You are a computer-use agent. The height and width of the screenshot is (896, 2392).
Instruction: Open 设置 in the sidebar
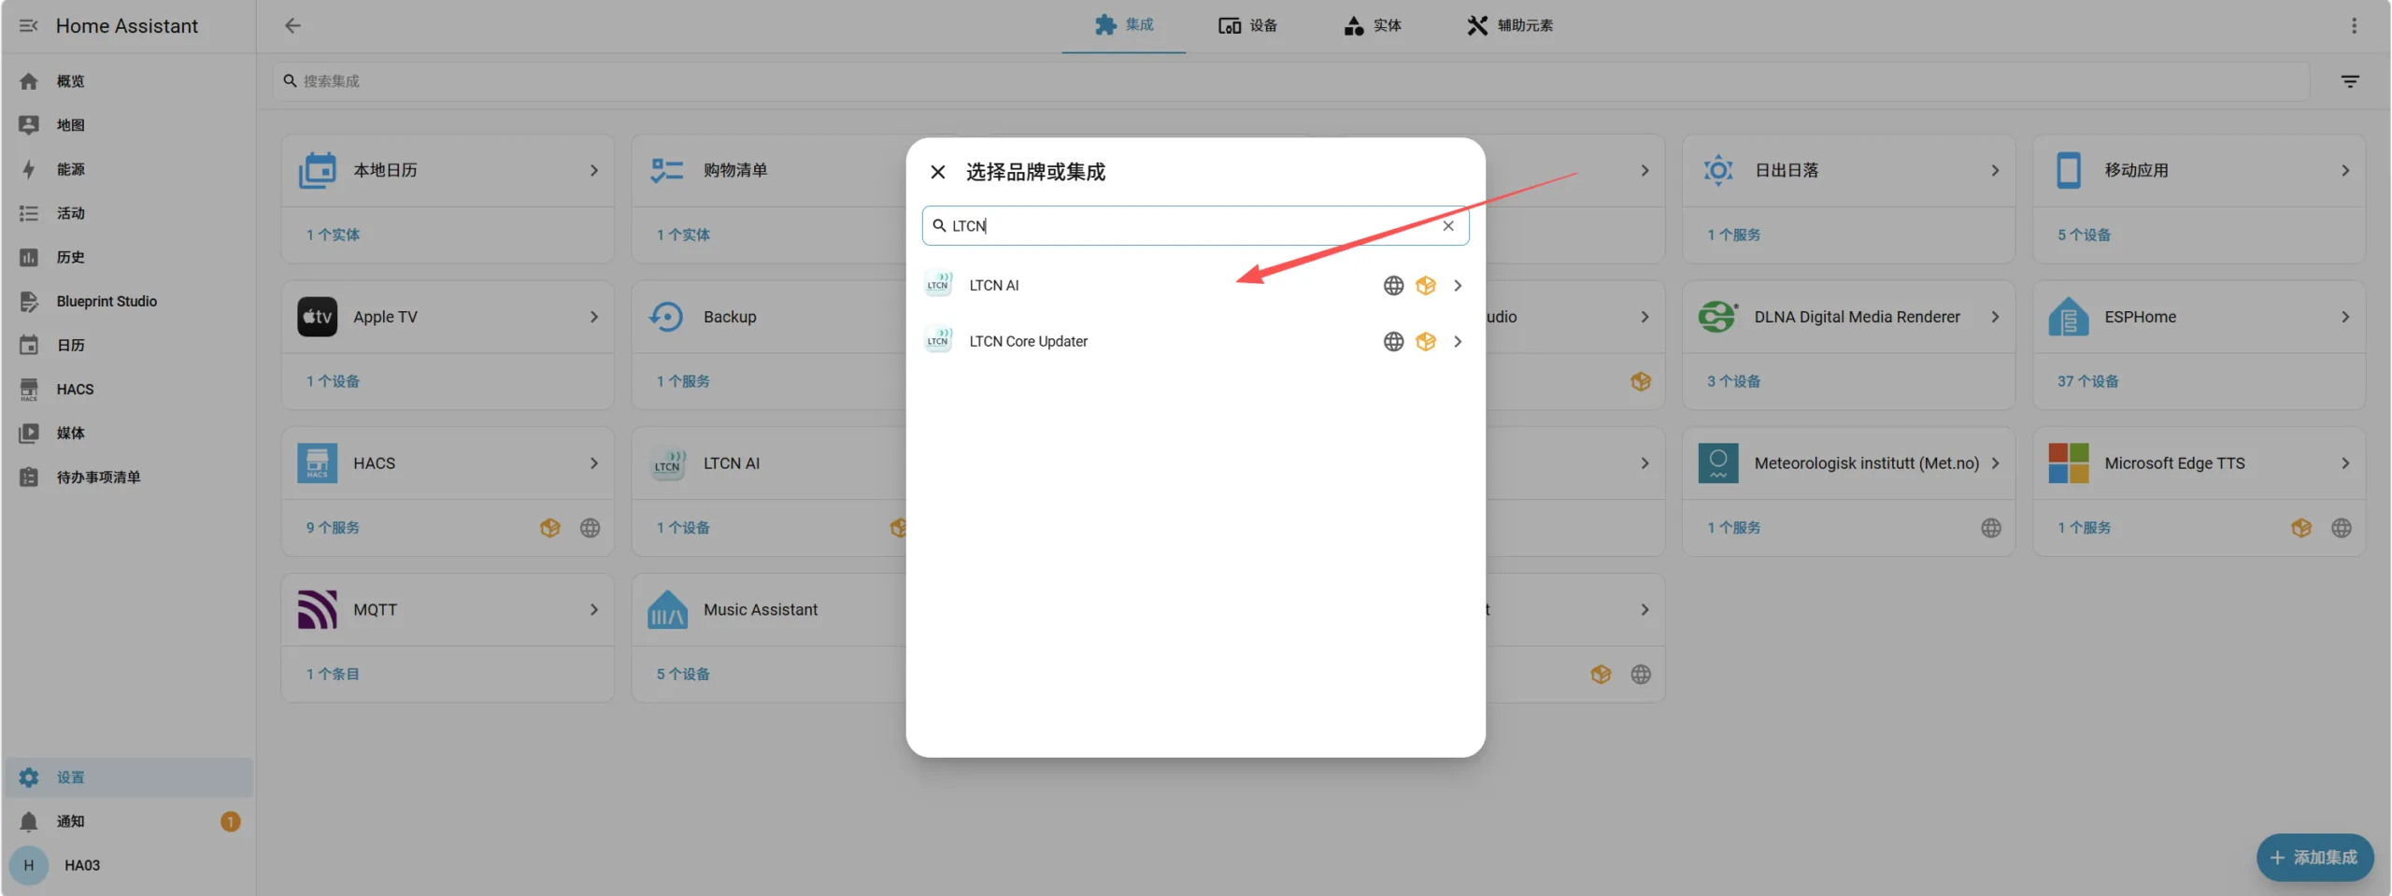click(x=128, y=777)
